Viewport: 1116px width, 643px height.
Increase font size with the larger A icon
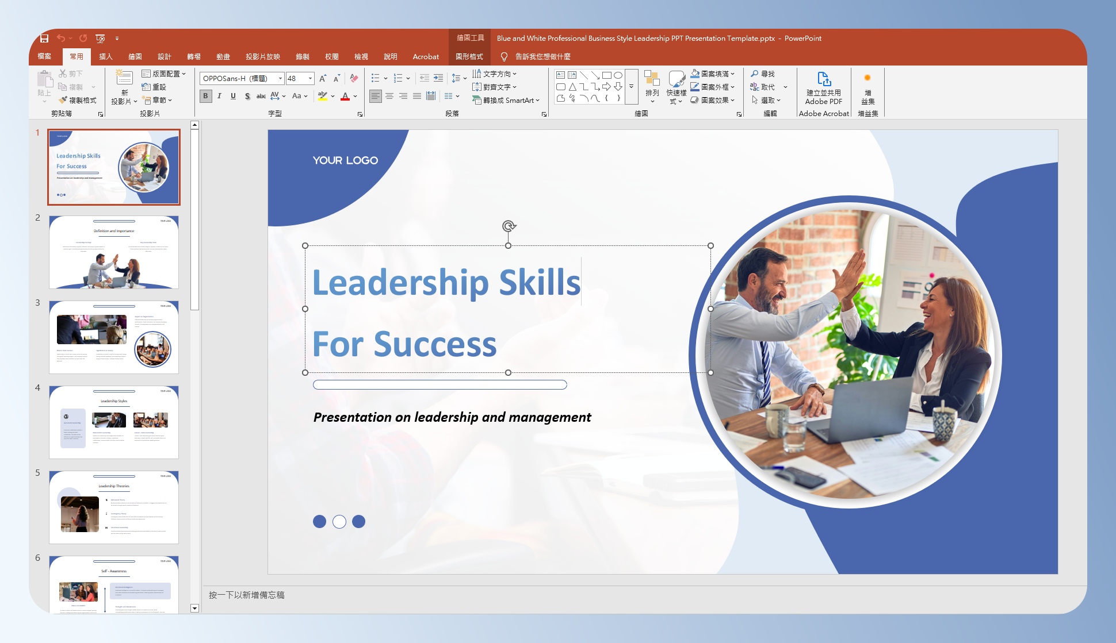tap(322, 78)
